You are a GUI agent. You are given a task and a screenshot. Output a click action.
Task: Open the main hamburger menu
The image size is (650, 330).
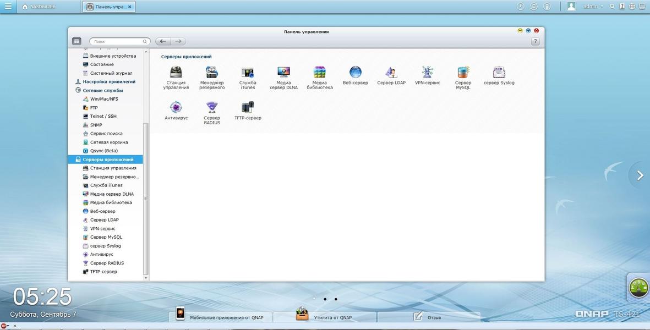coord(8,7)
